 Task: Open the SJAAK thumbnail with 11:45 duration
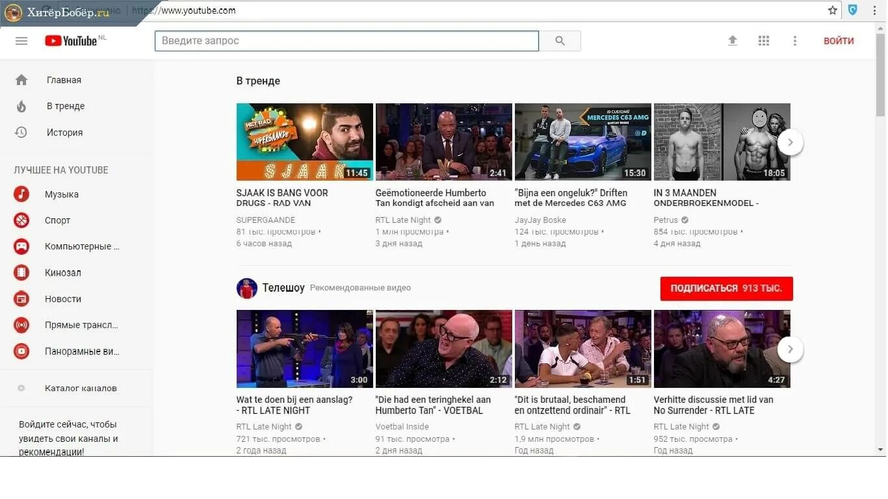coord(305,142)
